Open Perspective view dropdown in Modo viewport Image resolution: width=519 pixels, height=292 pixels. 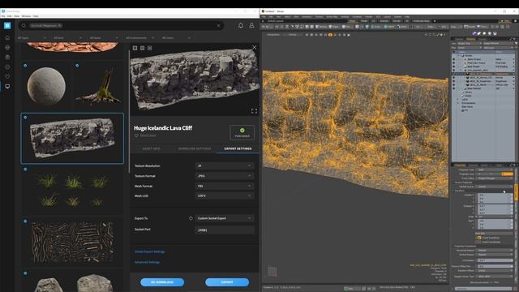click(x=273, y=34)
